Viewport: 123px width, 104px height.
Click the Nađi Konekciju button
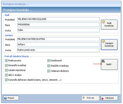click(x=109, y=25)
